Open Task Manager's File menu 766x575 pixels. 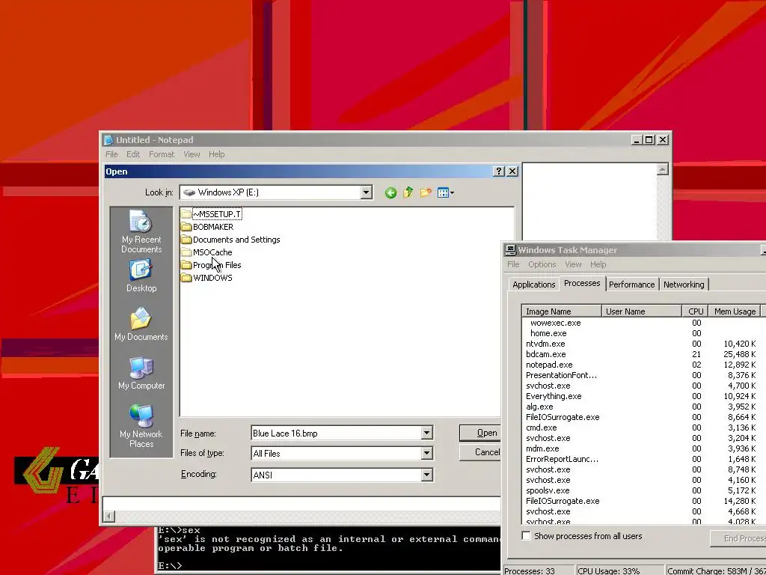pos(513,264)
